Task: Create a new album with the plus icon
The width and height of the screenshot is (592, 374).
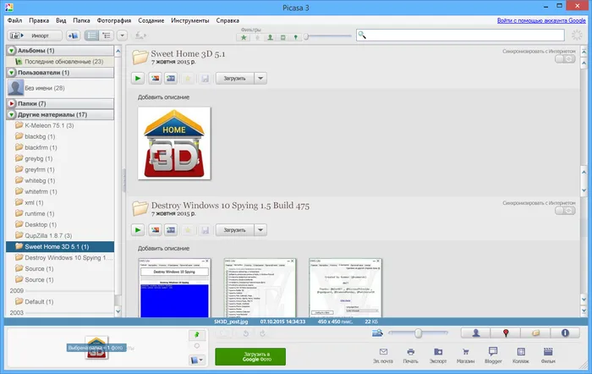Action: click(73, 36)
